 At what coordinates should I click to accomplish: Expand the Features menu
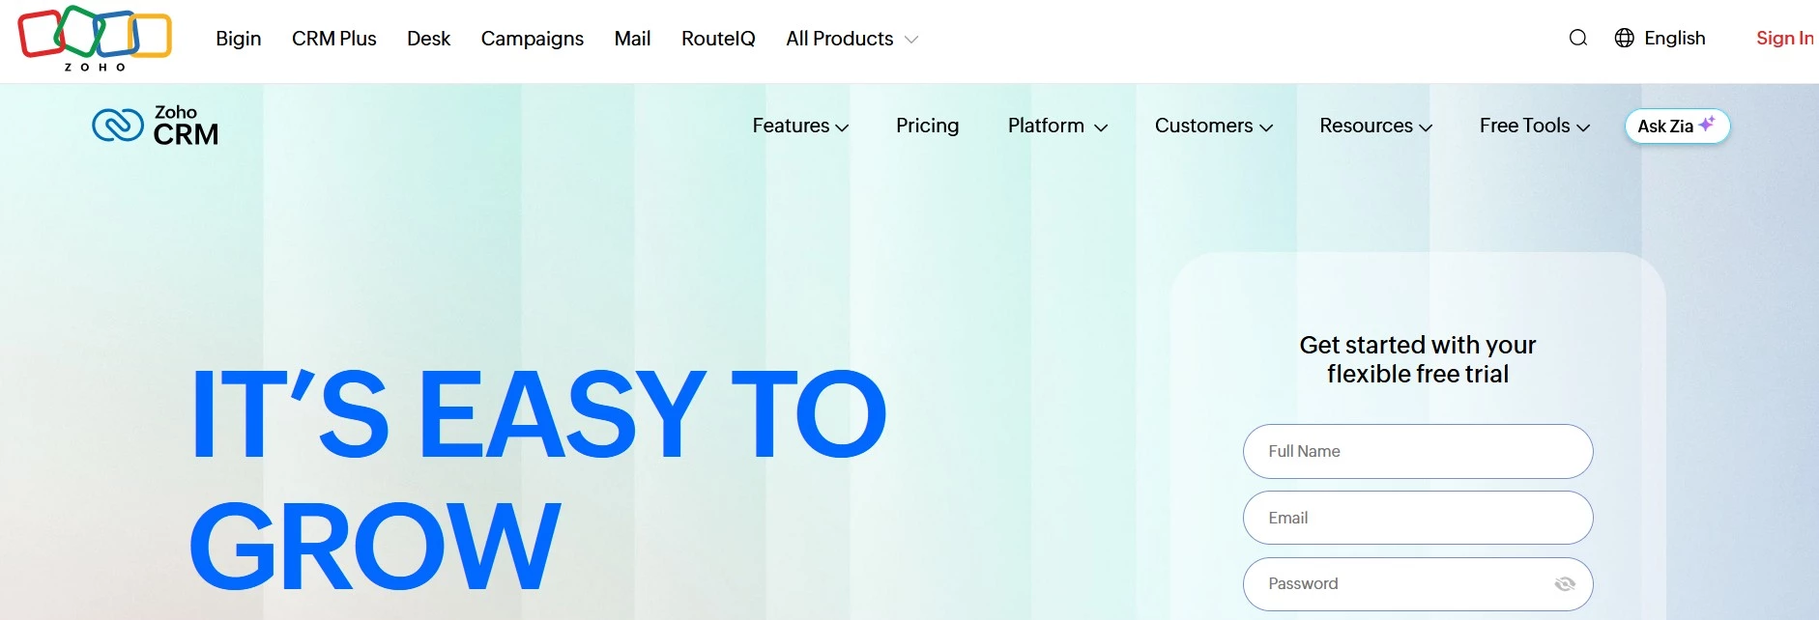[800, 126]
